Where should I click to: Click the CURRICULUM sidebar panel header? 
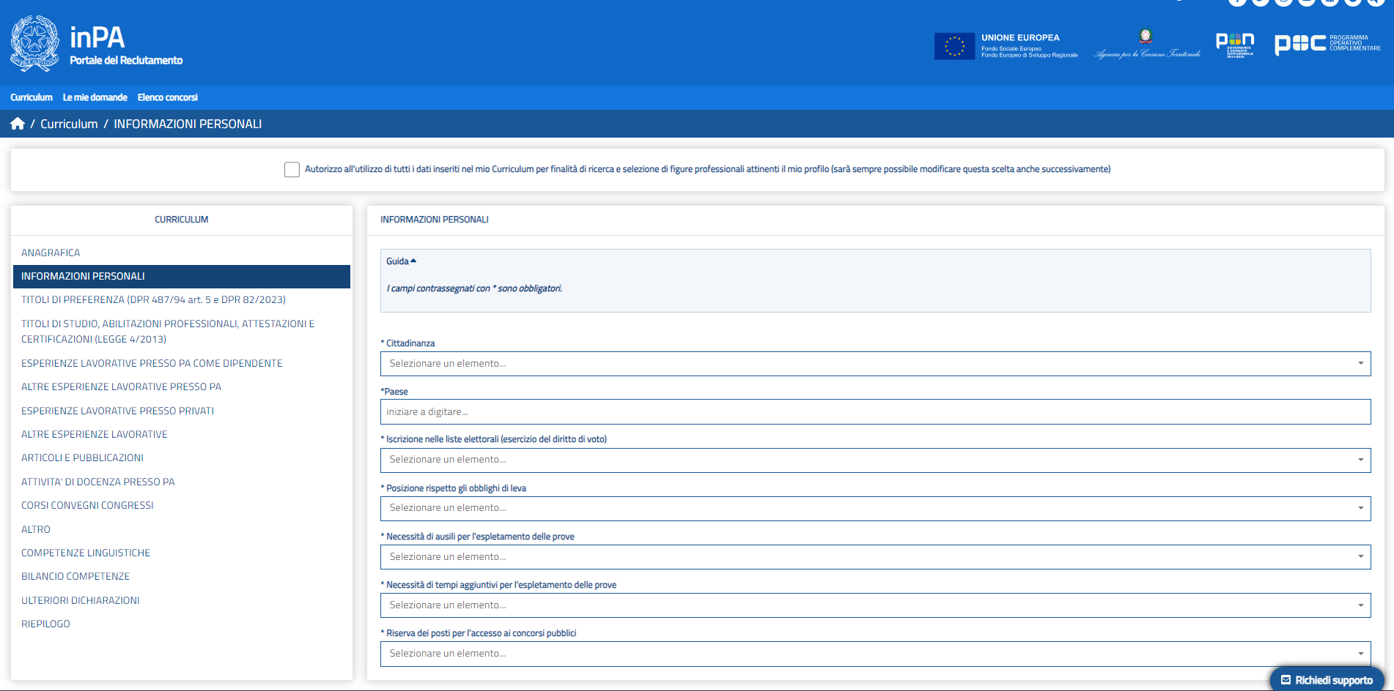tap(182, 220)
